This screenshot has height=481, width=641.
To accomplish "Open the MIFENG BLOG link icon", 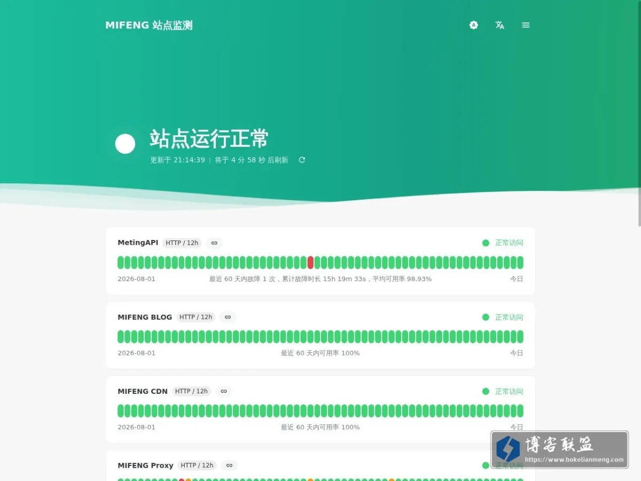I will (x=228, y=317).
